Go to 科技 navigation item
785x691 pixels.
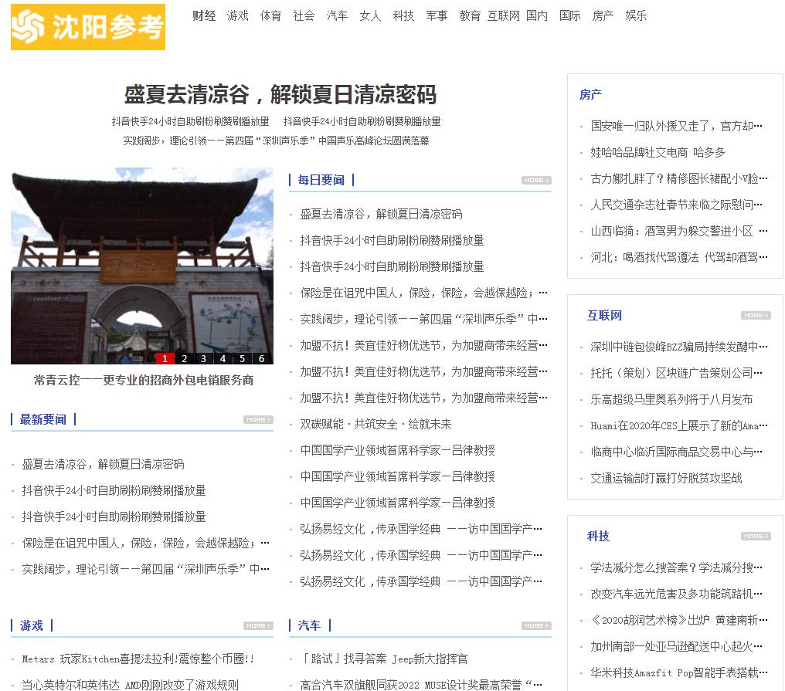pyautogui.click(x=403, y=15)
